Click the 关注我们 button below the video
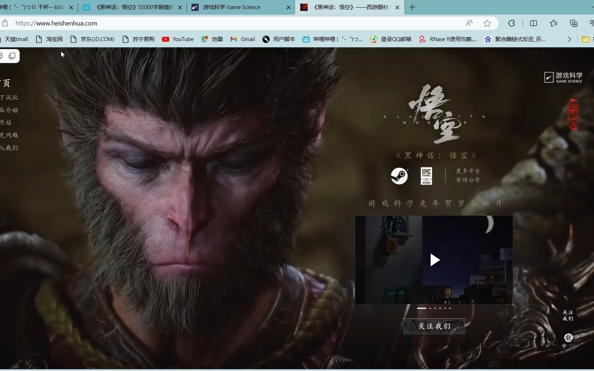594x371 pixels. [x=434, y=326]
